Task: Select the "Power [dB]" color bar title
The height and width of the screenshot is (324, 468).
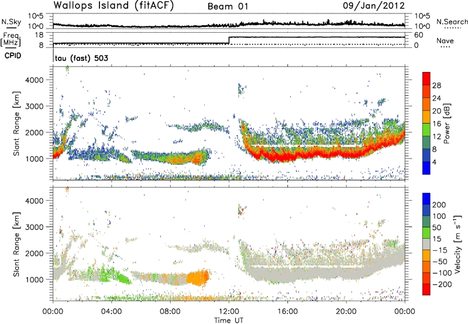Action: 446,123
